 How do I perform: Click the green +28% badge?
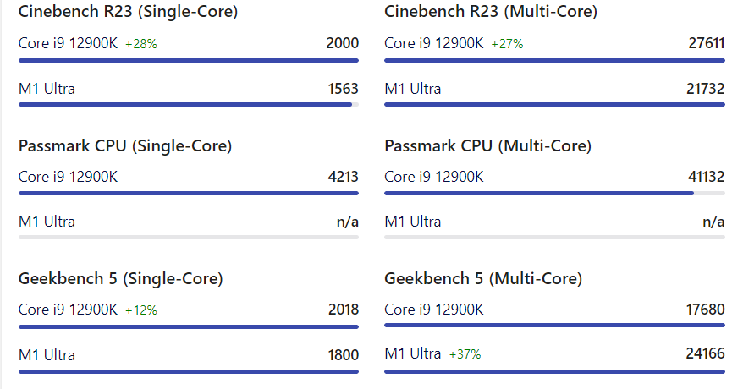coord(140,44)
